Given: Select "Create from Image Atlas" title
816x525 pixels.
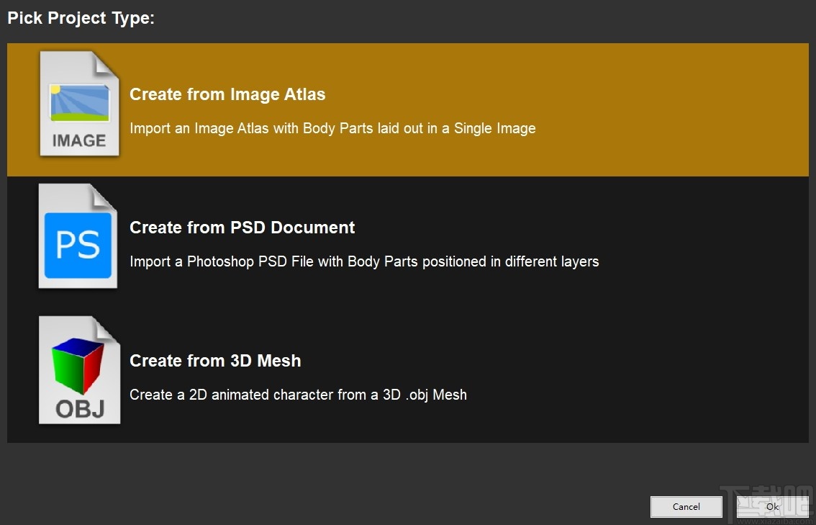Looking at the screenshot, I should point(227,94).
